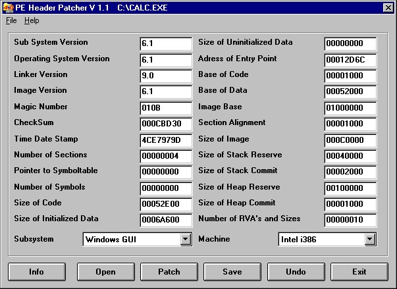Click the Exit button

click(359, 272)
